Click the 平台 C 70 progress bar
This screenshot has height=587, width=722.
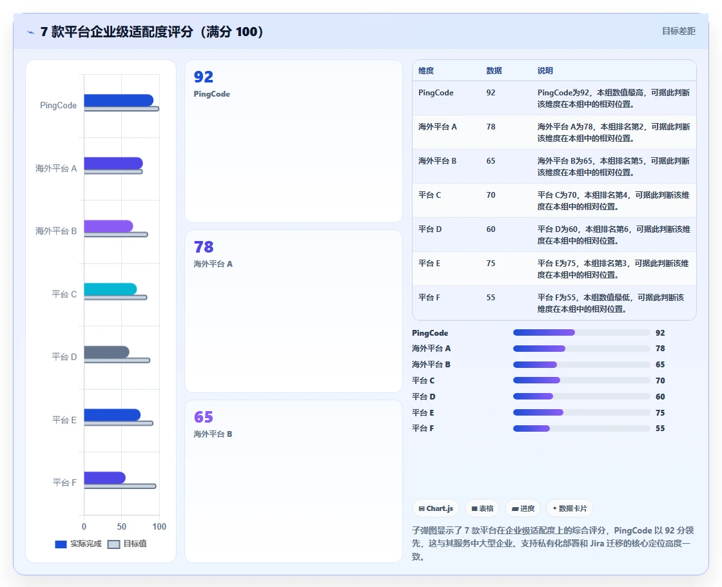pos(581,380)
